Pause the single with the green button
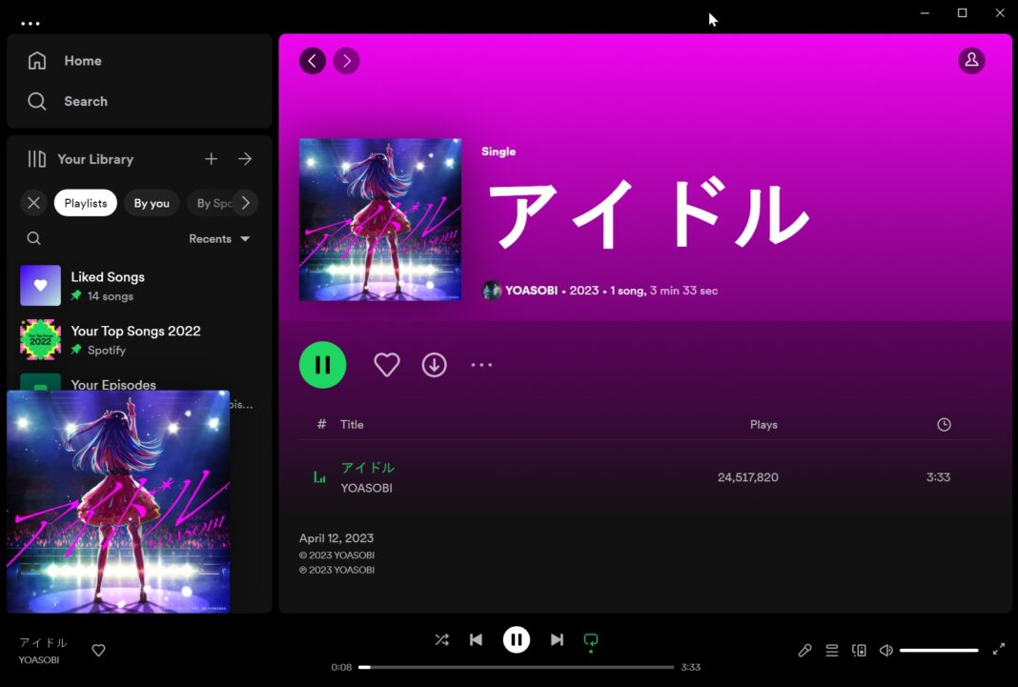 323,365
